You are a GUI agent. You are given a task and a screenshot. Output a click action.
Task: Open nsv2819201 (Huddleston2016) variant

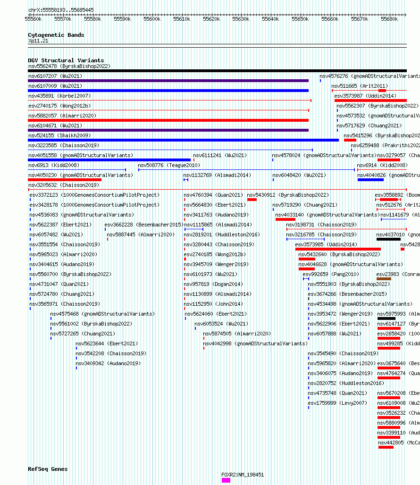(x=222, y=234)
